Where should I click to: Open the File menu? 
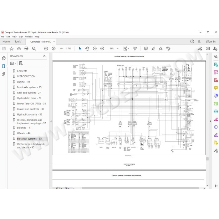(3, 37)
